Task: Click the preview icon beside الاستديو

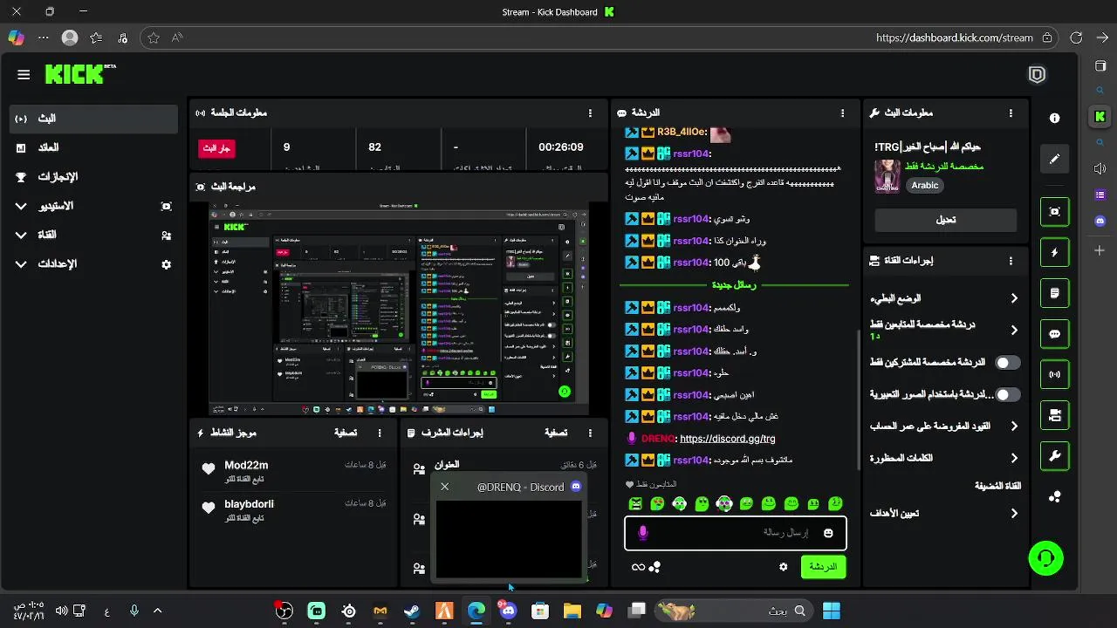Action: point(167,207)
